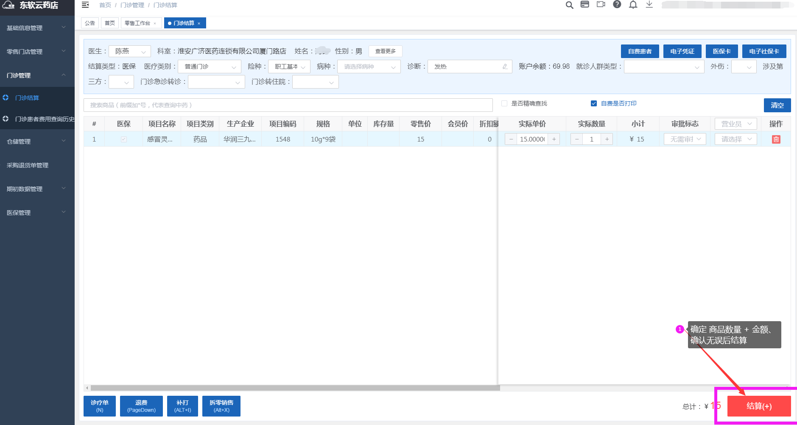The width and height of the screenshot is (797, 425).
Task: Delete the item row with red trash icon
Action: pyautogui.click(x=776, y=139)
